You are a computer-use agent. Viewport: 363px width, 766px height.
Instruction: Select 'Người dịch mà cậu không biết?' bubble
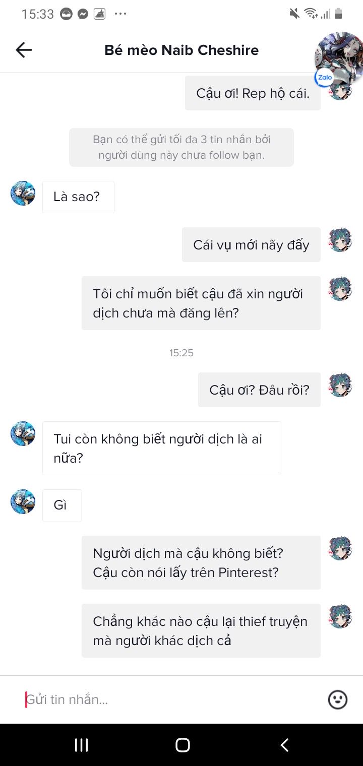pos(201,562)
